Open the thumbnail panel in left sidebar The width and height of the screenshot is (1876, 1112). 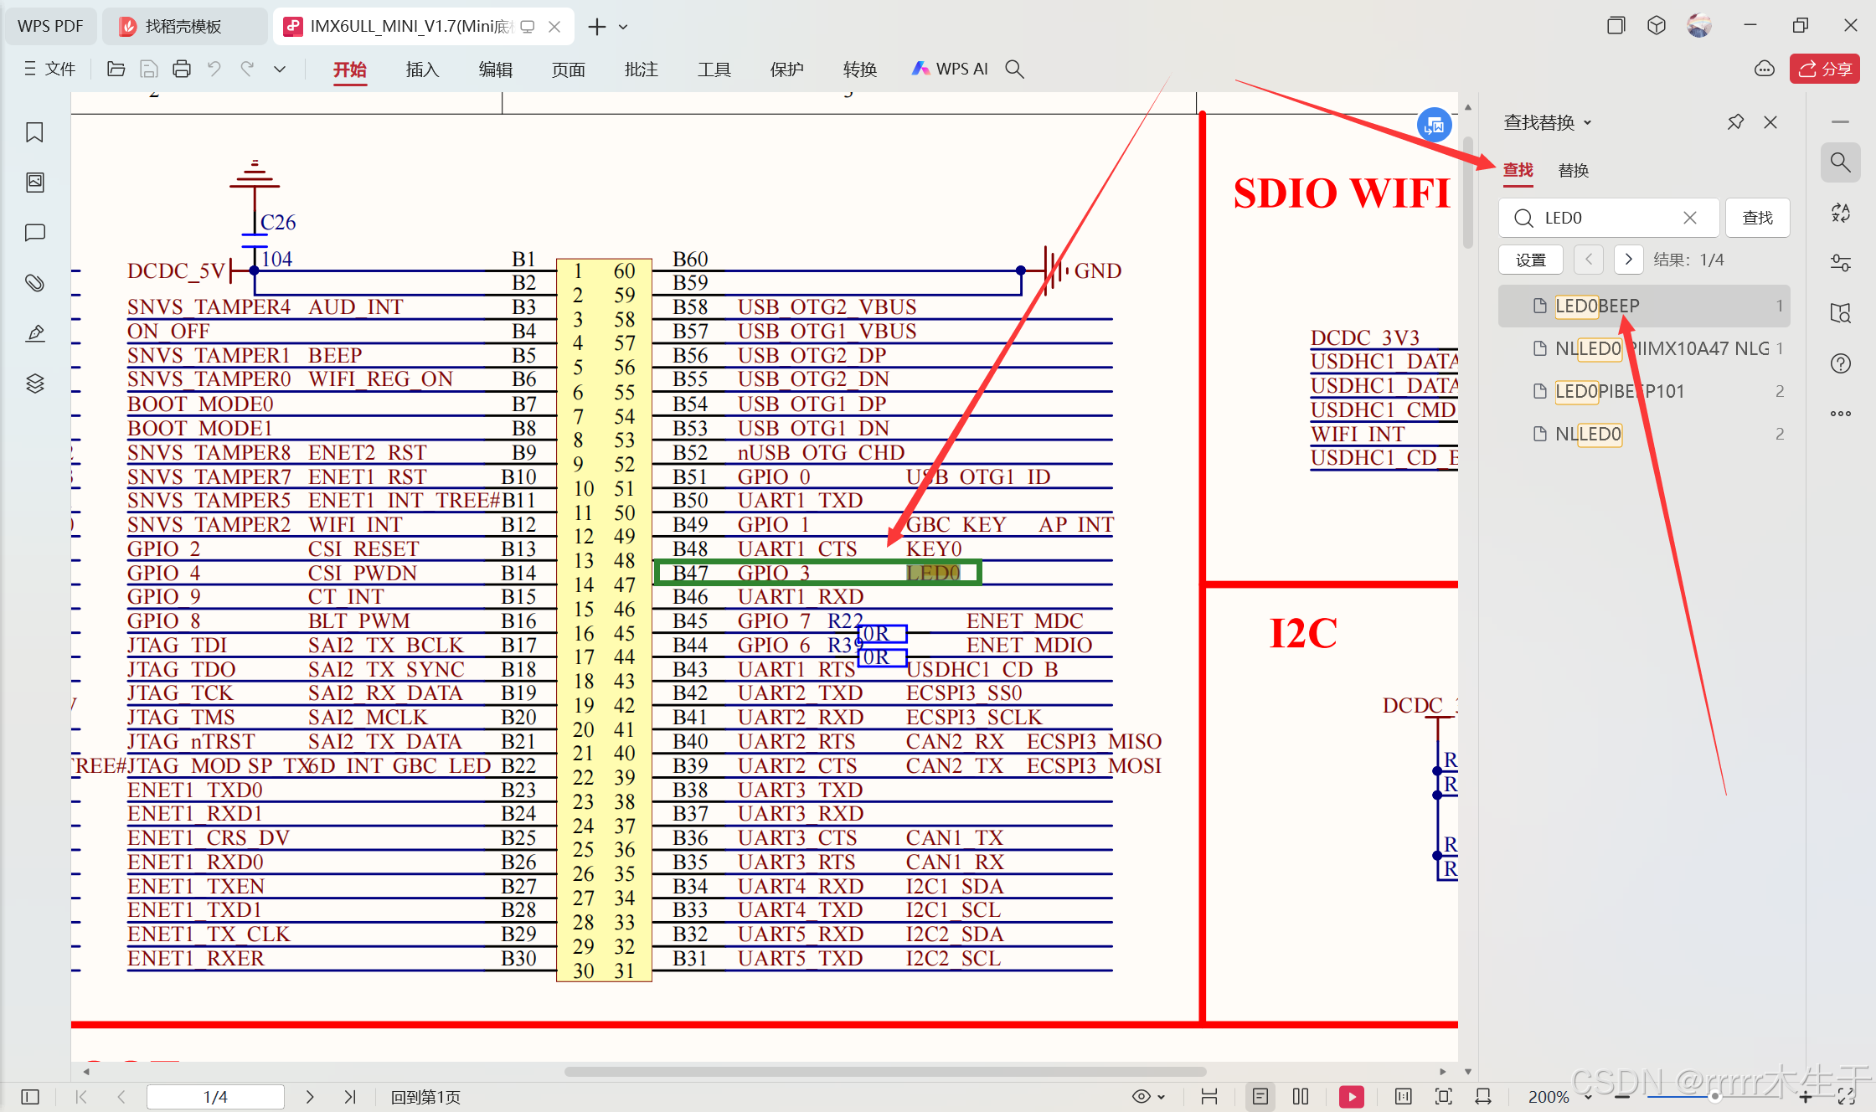coord(34,183)
